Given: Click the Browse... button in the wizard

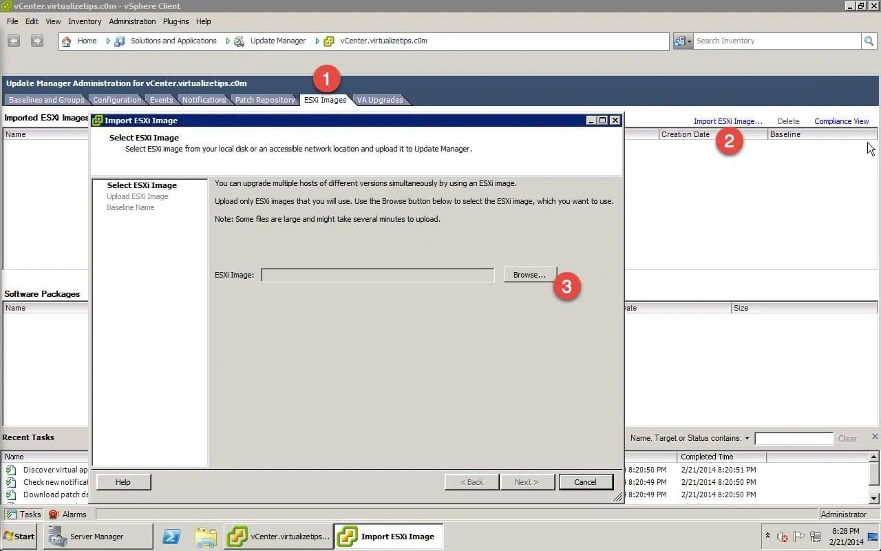Looking at the screenshot, I should point(529,275).
